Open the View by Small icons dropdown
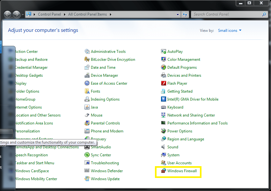271x191 pixels. coord(230,31)
